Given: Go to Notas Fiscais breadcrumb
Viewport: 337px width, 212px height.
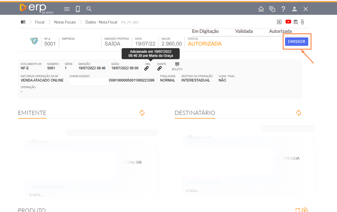Looking at the screenshot, I should pyautogui.click(x=65, y=22).
